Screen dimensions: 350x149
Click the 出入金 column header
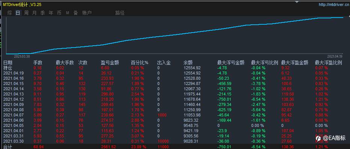[164, 63]
